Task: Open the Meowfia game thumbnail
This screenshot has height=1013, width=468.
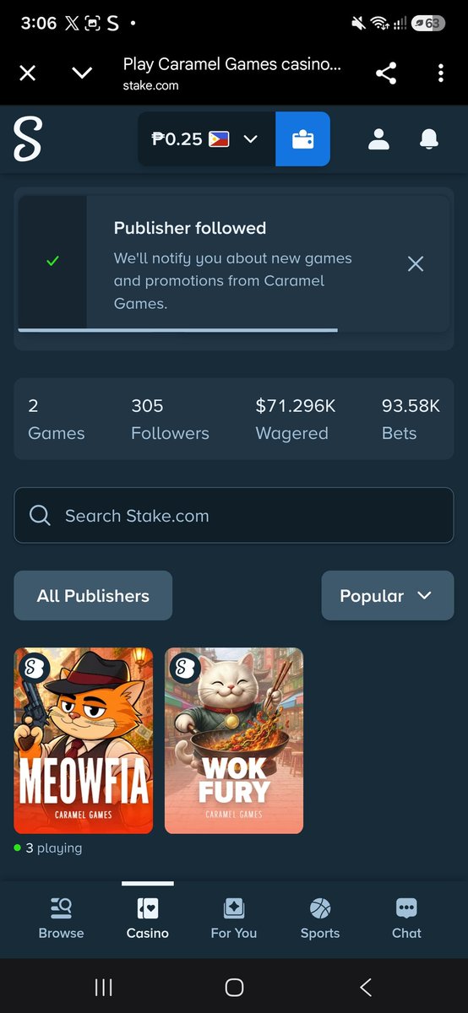Action: (84, 741)
